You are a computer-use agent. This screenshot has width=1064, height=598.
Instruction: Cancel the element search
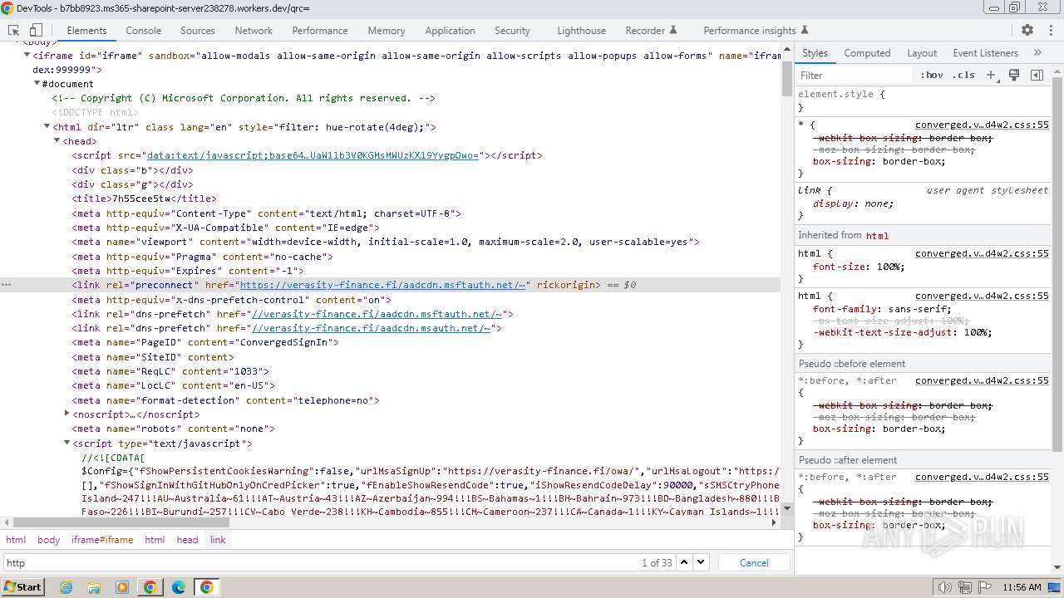click(x=754, y=562)
